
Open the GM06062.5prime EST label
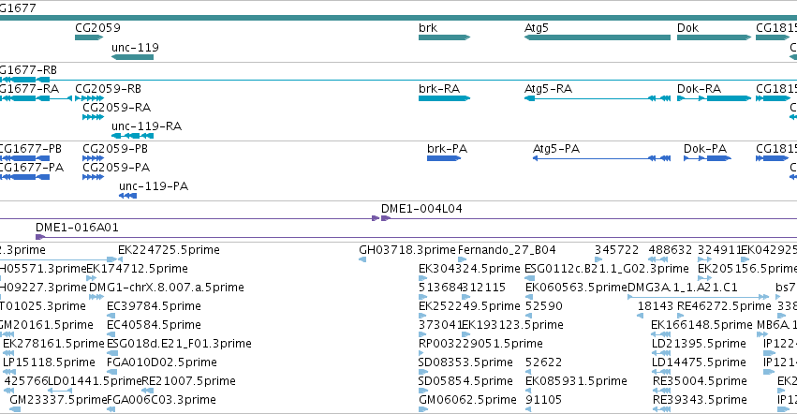[x=467, y=400]
